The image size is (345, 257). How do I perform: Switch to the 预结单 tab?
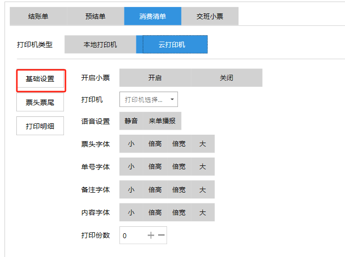click(95, 16)
